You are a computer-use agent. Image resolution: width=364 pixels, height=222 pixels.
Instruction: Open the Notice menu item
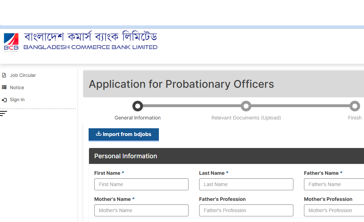[x=17, y=88]
